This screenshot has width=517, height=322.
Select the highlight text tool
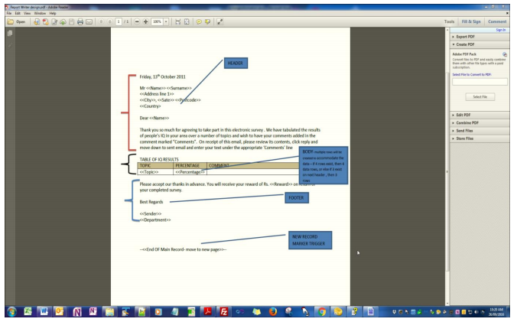(x=208, y=22)
